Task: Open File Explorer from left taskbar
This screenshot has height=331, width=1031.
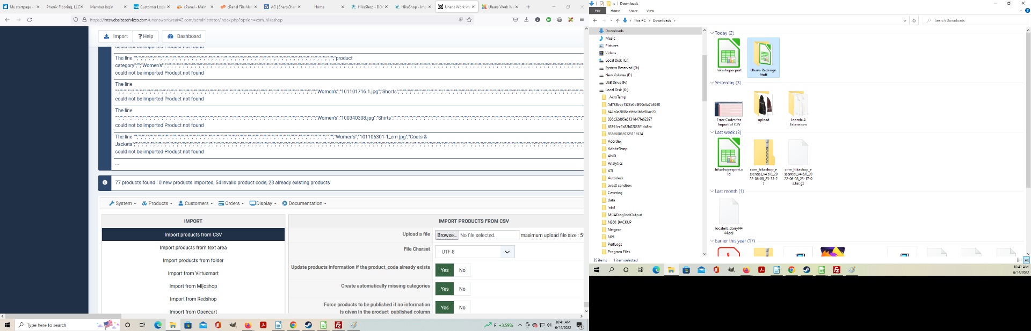Action: coord(173,325)
